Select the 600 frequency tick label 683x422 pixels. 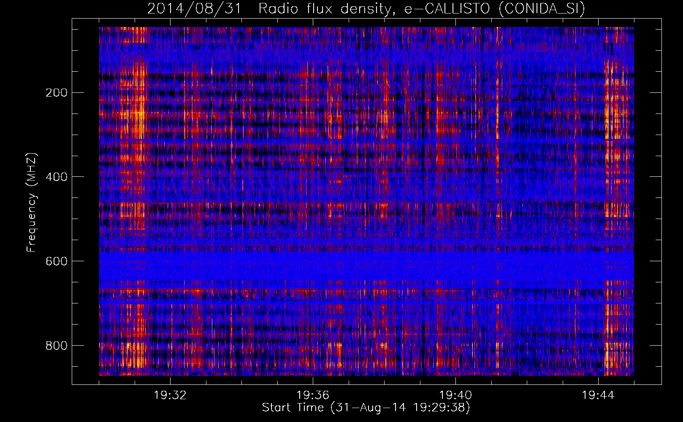point(57,261)
